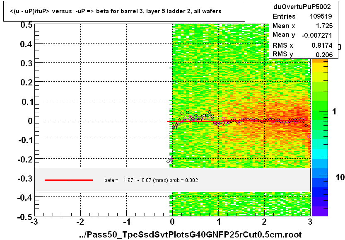Click the y-axis label -0.4
345x240 pixels.
click(x=25, y=197)
